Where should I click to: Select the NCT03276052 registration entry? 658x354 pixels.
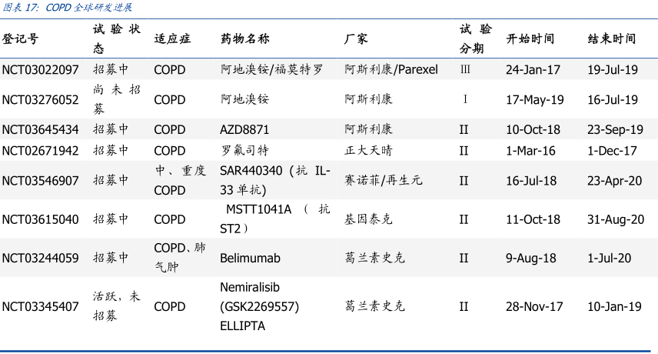click(x=40, y=99)
